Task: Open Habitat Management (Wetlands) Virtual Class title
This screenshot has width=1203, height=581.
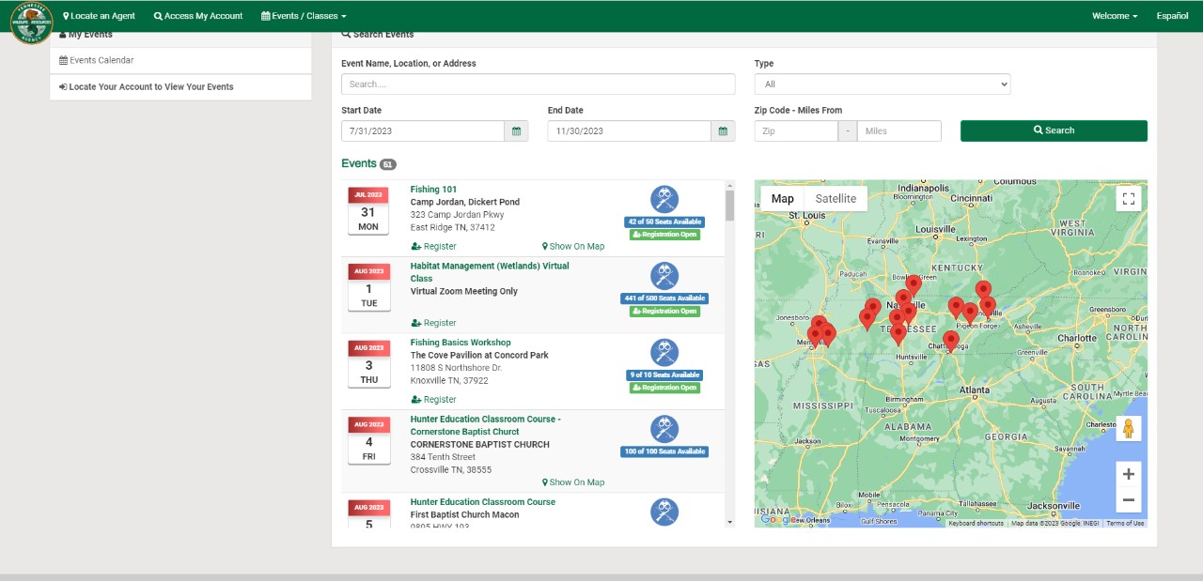Action: click(x=490, y=272)
